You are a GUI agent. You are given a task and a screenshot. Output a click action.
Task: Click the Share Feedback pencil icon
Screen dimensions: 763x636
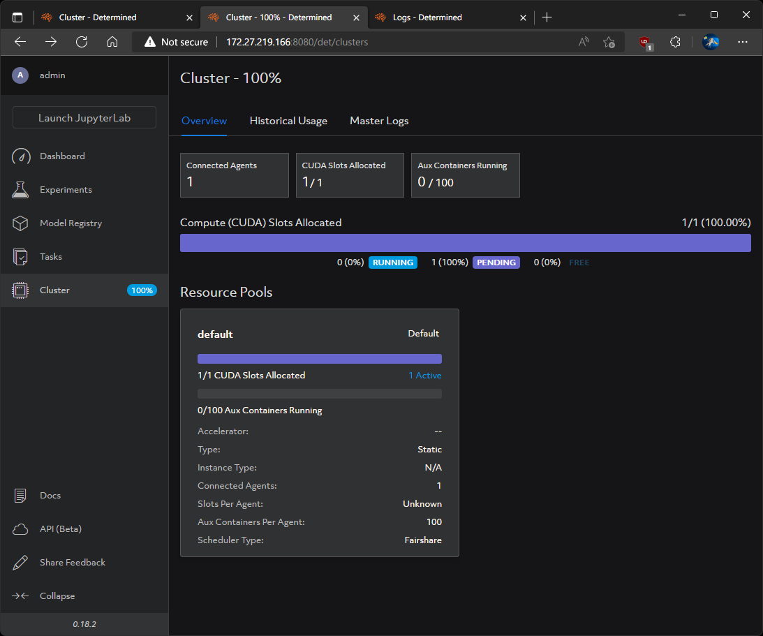coord(20,563)
